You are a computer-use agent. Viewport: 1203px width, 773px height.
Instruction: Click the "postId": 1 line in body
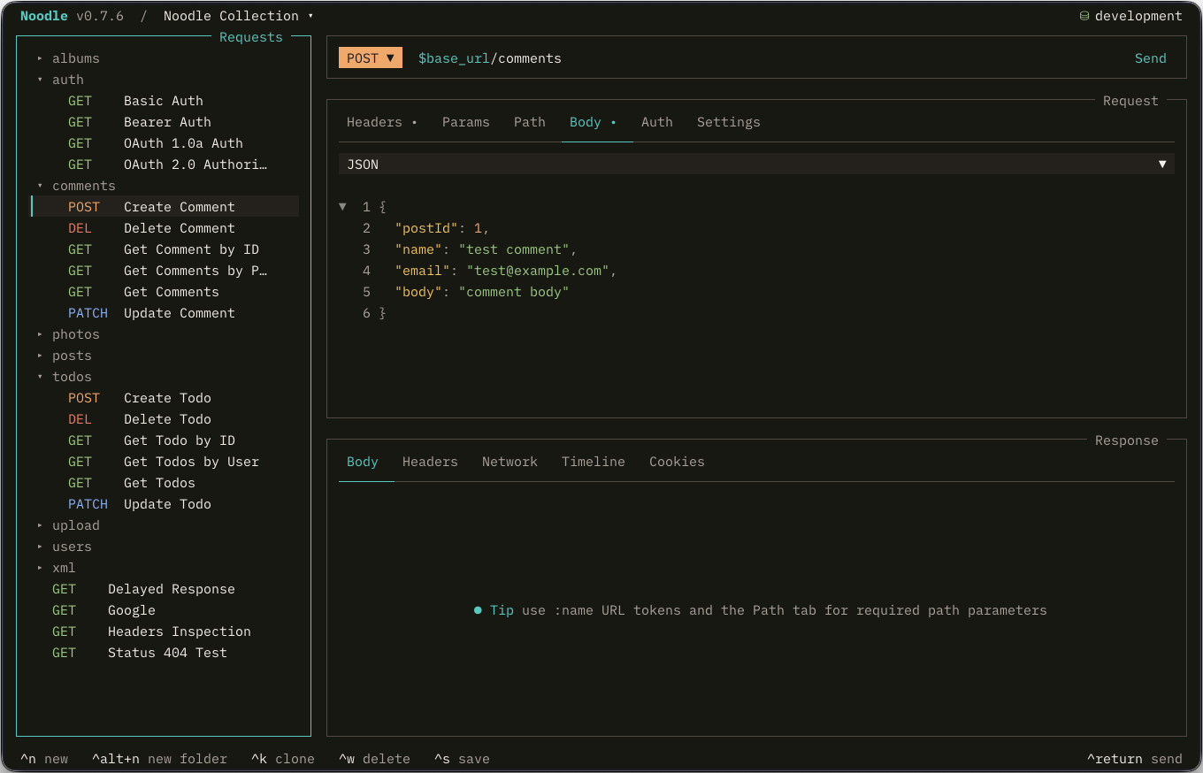pyautogui.click(x=442, y=228)
